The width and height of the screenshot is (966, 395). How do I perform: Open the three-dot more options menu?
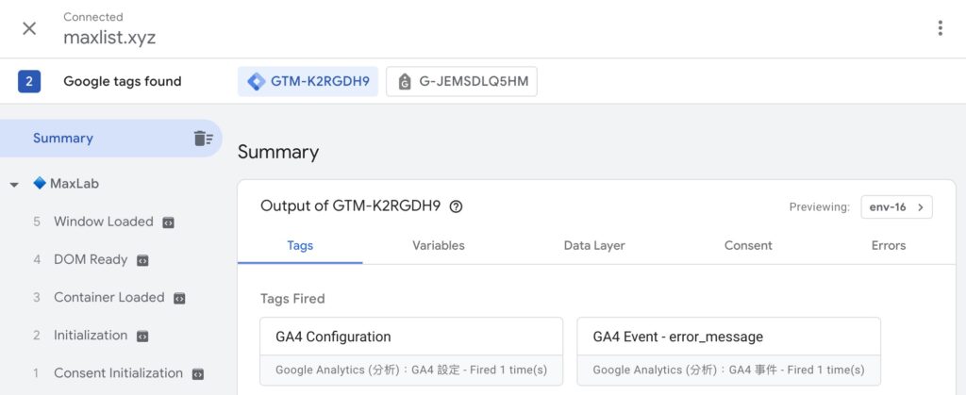point(940,28)
